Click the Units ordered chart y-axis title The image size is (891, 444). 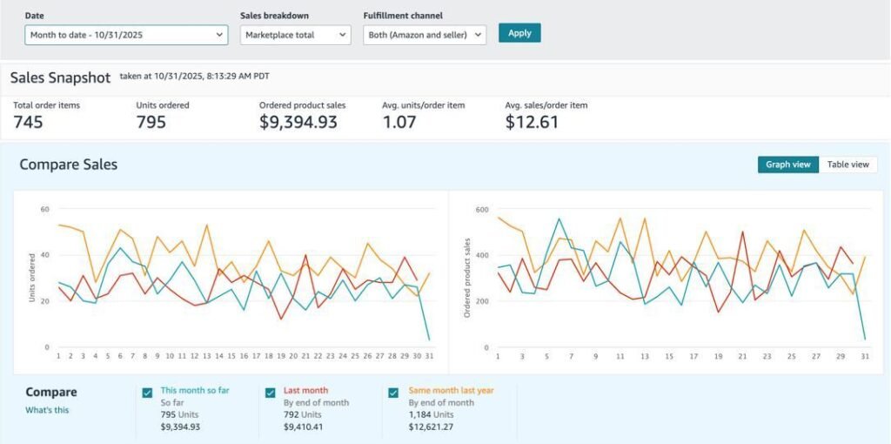pyautogui.click(x=33, y=279)
